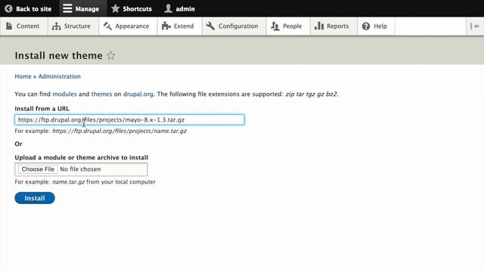Click the Help question mark icon

pyautogui.click(x=366, y=26)
